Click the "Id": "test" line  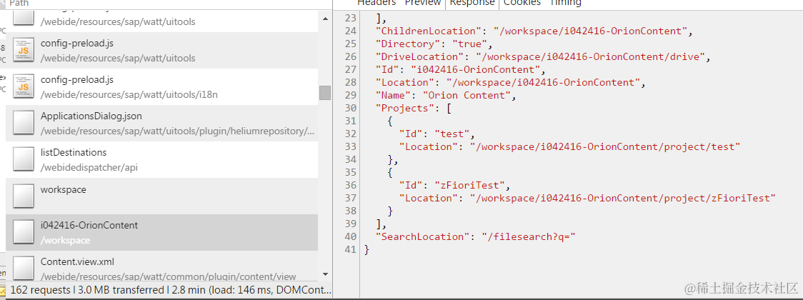pos(437,134)
